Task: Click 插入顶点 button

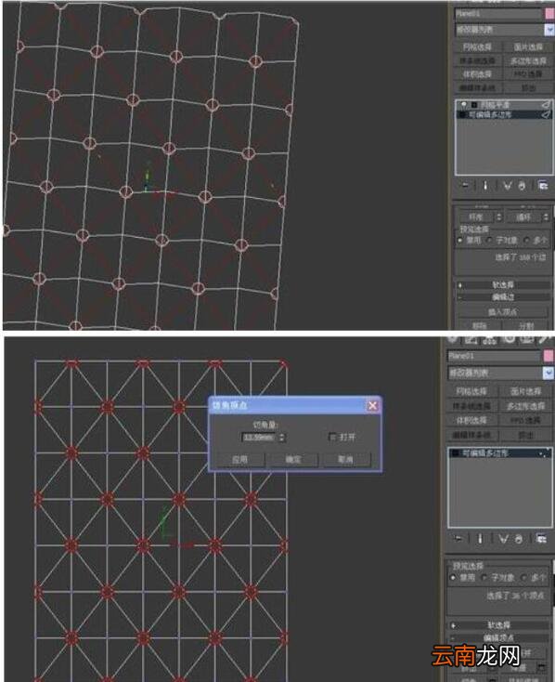Action: (503, 312)
